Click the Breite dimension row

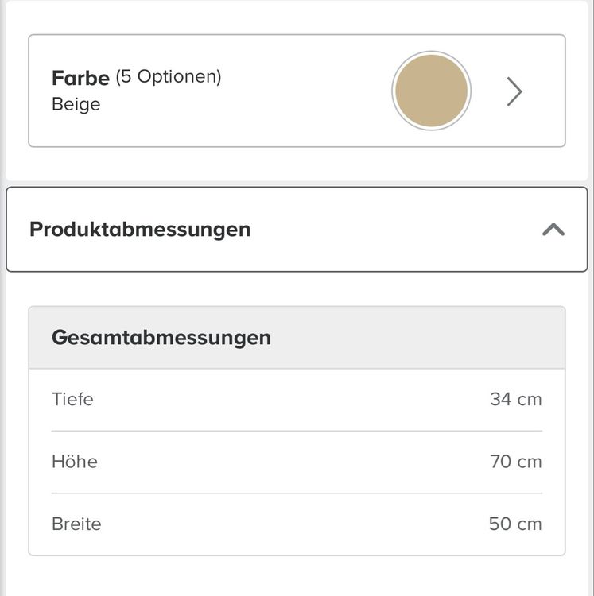pos(297,524)
